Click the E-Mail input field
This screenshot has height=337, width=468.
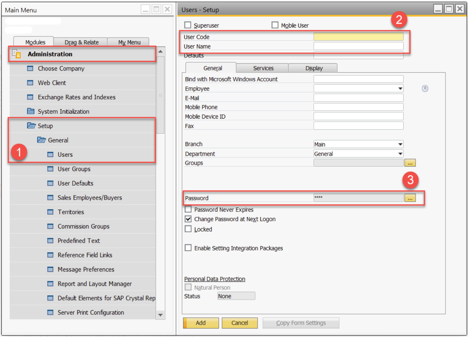(359, 98)
